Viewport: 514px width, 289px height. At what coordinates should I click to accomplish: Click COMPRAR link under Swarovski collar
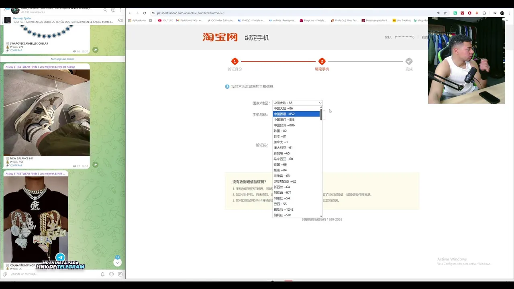[16, 51]
